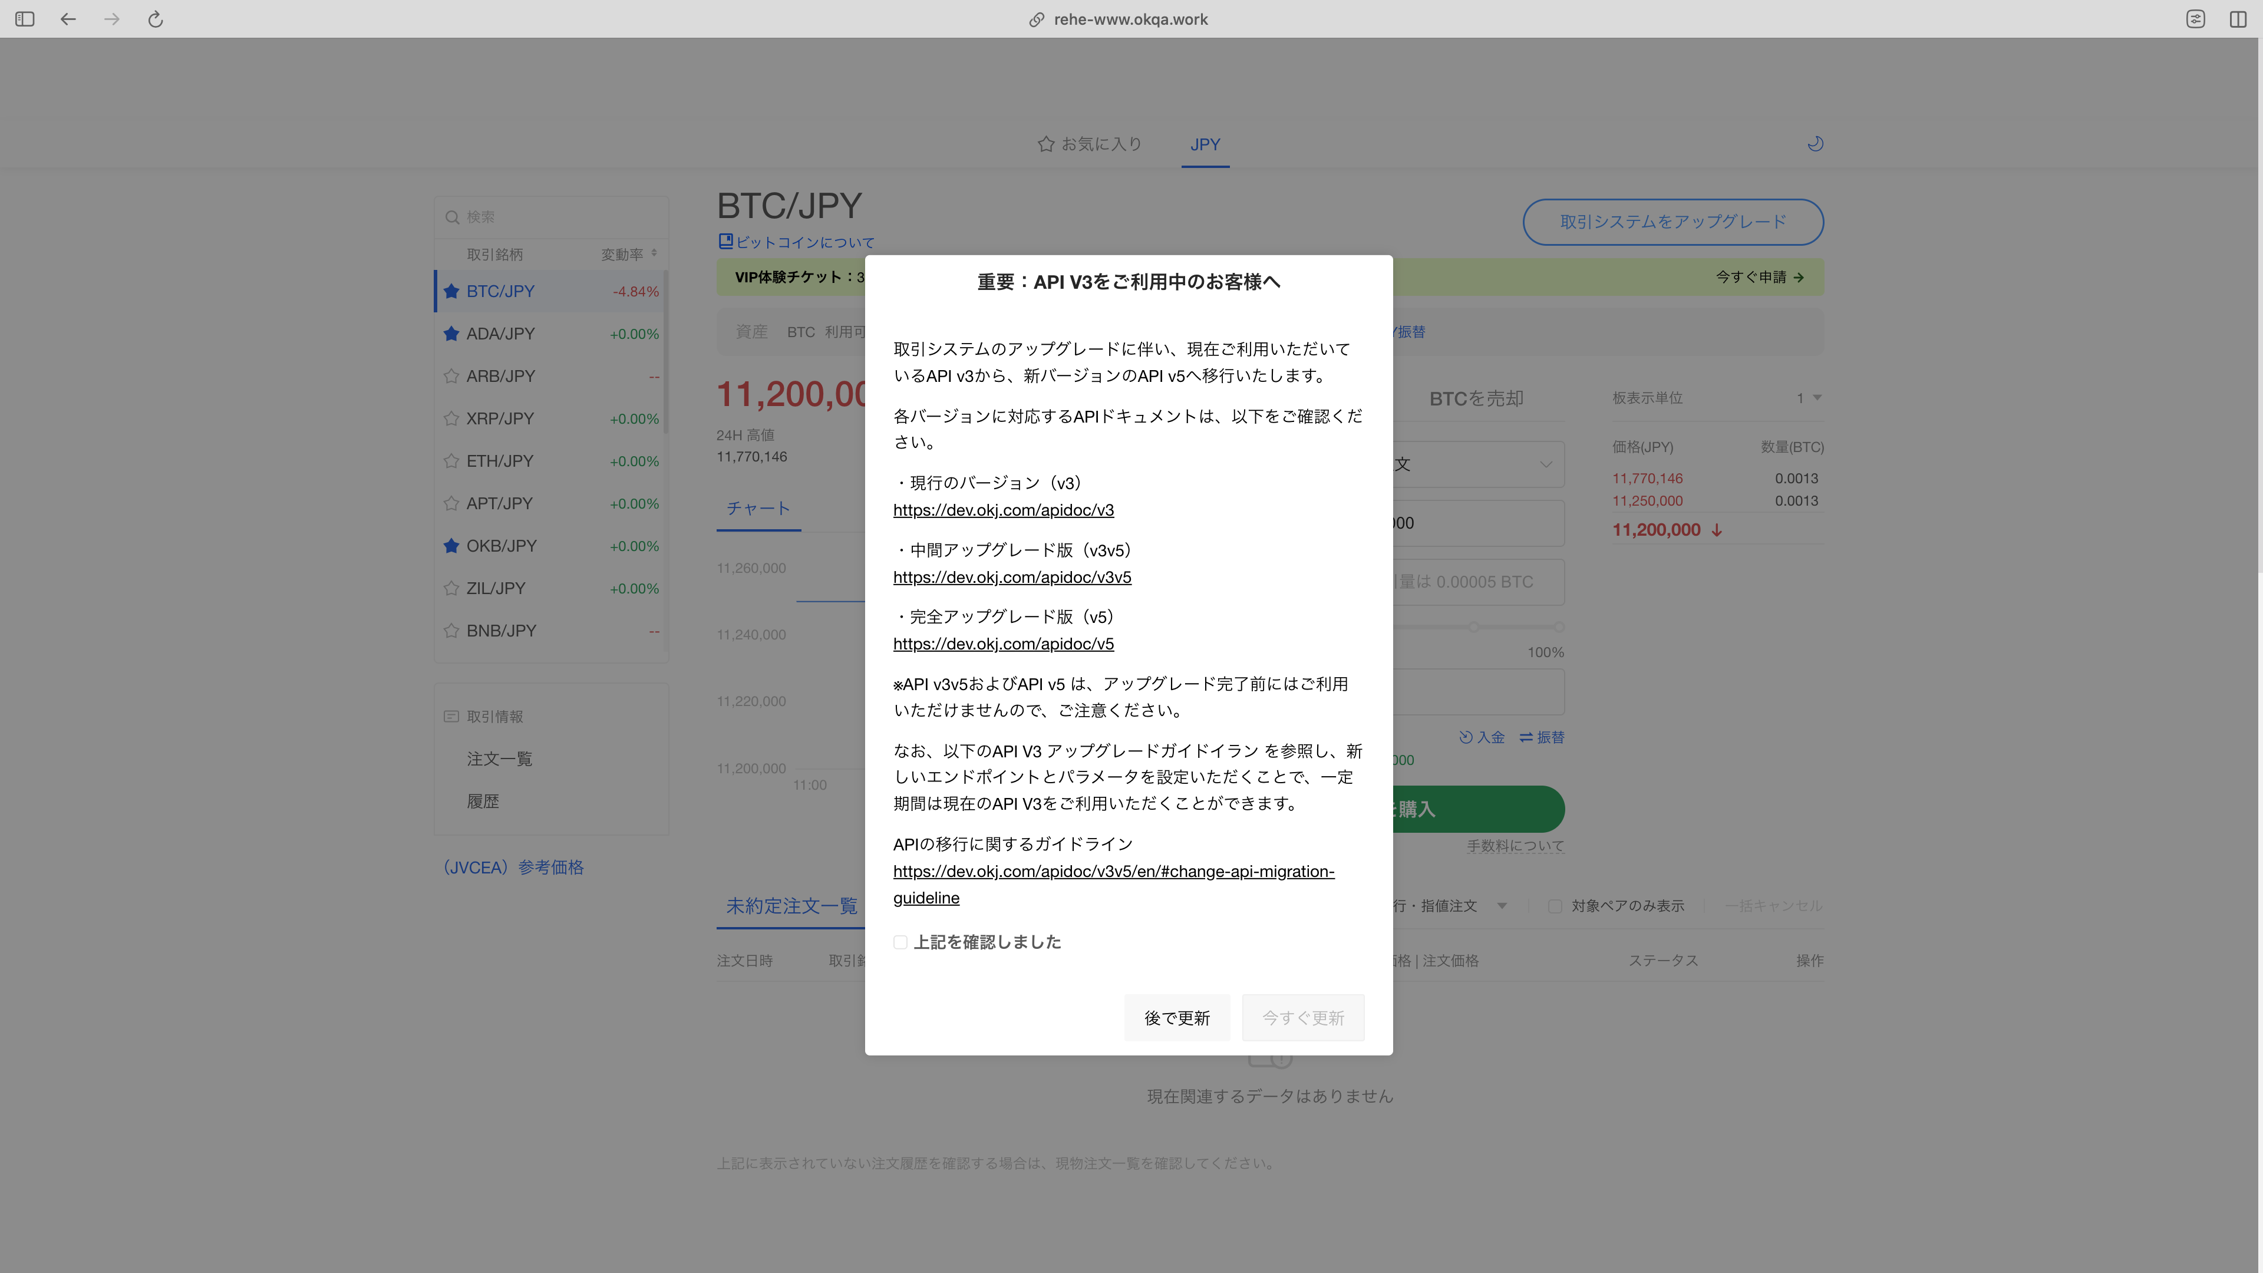Favorite XRP/JPY with its star icon
Screen dimensions: 2263x1273
(x=451, y=418)
